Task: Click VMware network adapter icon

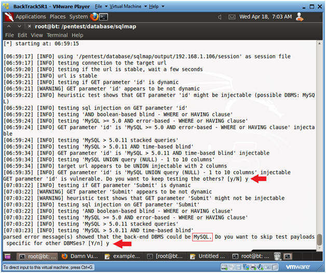Action: point(246,267)
